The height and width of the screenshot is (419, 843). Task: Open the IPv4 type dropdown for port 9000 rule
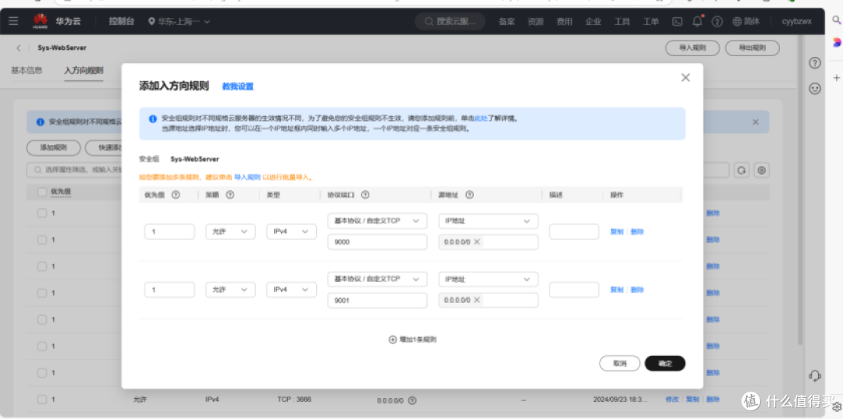click(x=291, y=232)
